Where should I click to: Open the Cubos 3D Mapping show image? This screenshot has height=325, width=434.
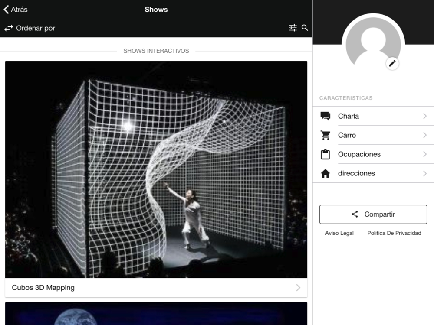[x=156, y=169]
